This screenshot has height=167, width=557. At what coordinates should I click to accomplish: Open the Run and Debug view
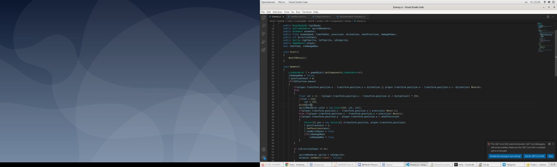[x=264, y=42]
